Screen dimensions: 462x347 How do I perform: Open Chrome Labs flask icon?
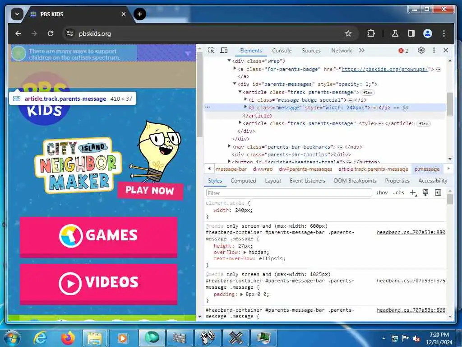click(395, 33)
